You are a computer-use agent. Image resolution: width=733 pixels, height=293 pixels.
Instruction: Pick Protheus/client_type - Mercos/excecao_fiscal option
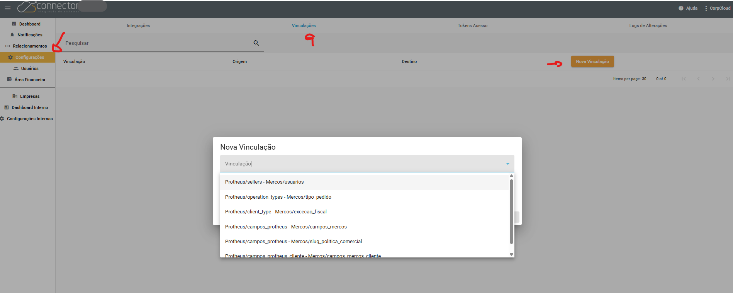(x=276, y=212)
